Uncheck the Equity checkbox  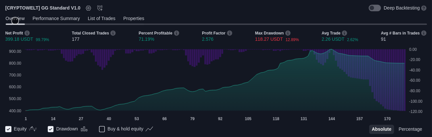click(9, 129)
